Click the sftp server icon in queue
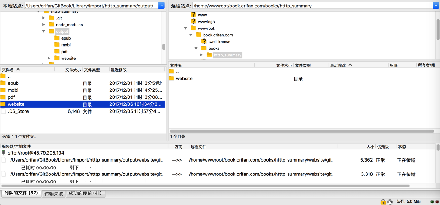440x205 pixels. [x=4, y=153]
